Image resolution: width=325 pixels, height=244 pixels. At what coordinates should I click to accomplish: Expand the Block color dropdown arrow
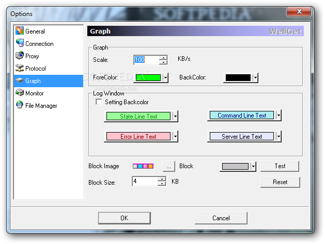[253, 167]
